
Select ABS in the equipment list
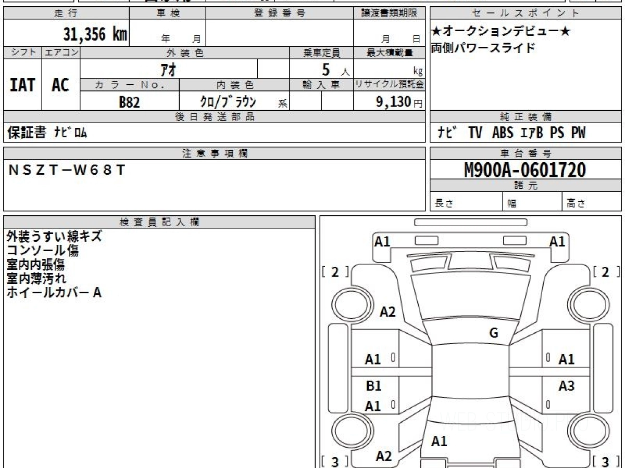click(x=503, y=133)
